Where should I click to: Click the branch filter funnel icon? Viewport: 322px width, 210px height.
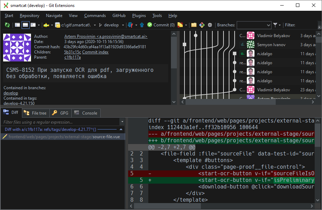(x=275, y=25)
